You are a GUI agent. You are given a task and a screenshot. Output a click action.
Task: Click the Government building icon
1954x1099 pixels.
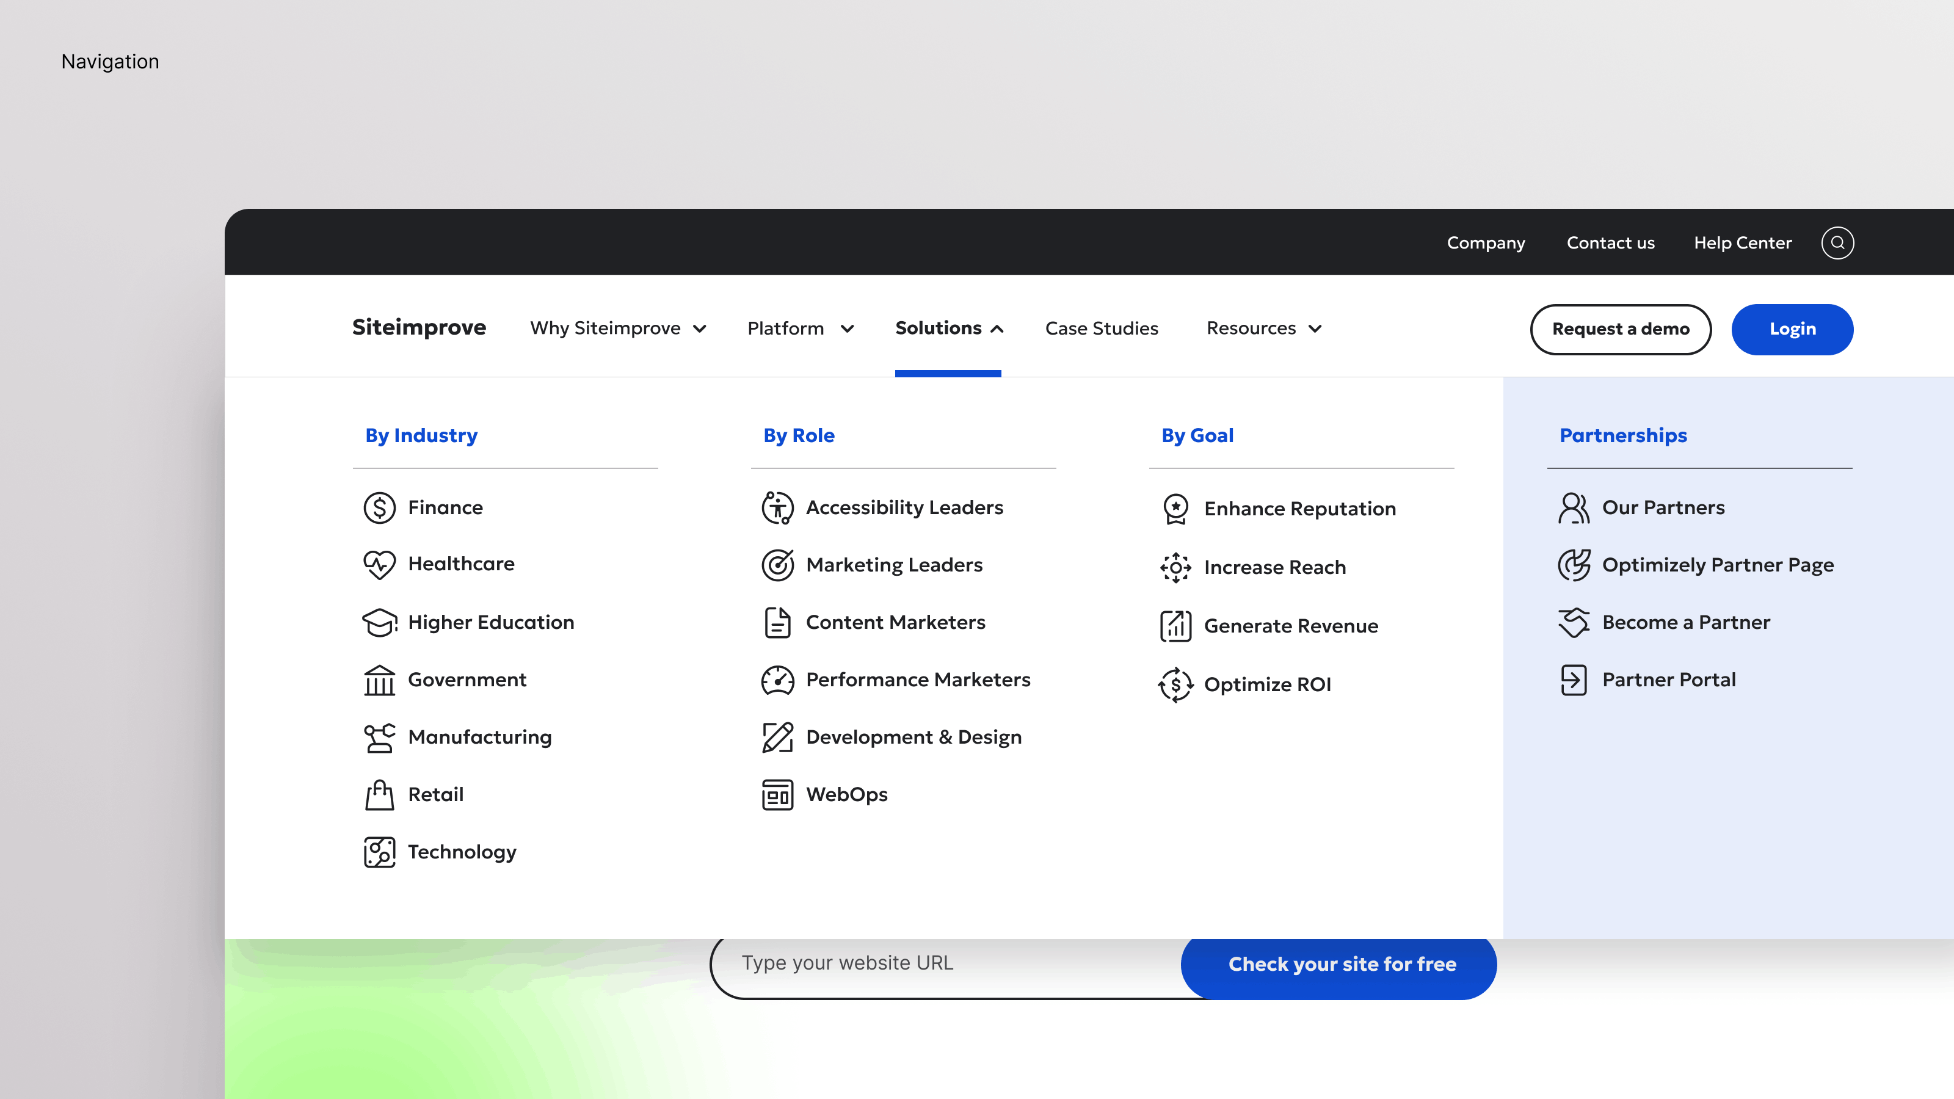pos(379,680)
